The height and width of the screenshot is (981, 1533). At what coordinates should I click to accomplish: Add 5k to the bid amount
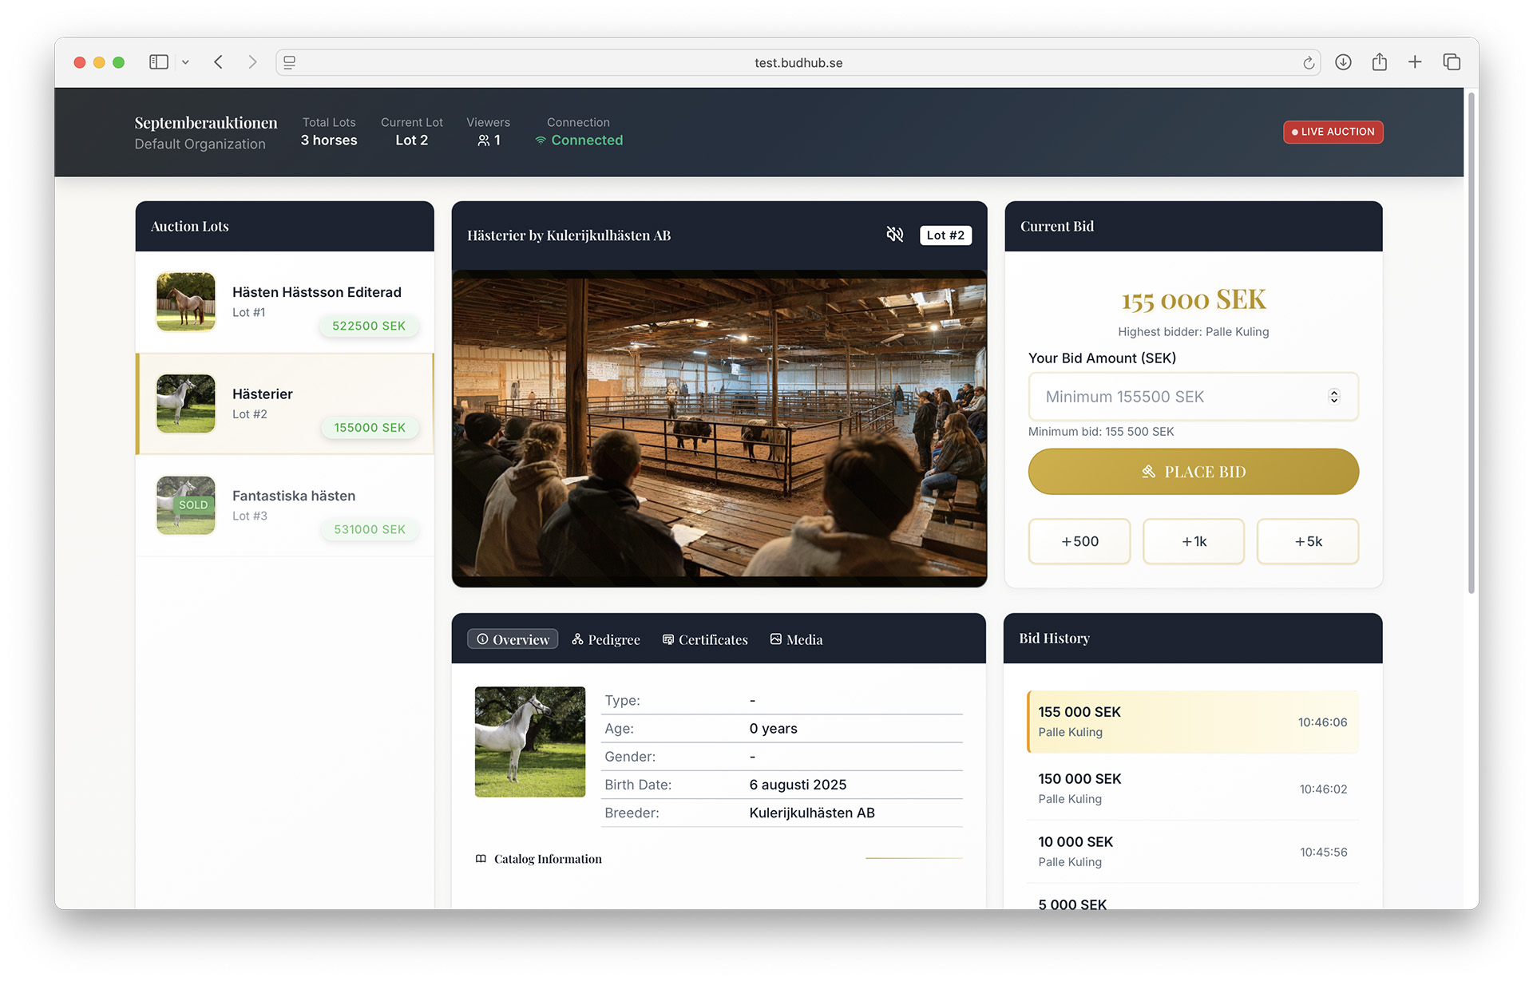coord(1307,541)
